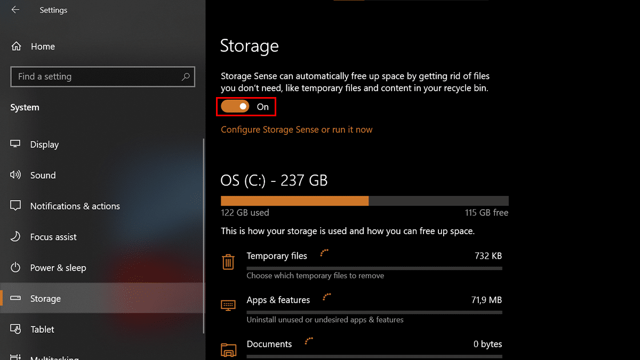Click the search magnifier icon
This screenshot has height=360, width=640.
[x=186, y=77]
